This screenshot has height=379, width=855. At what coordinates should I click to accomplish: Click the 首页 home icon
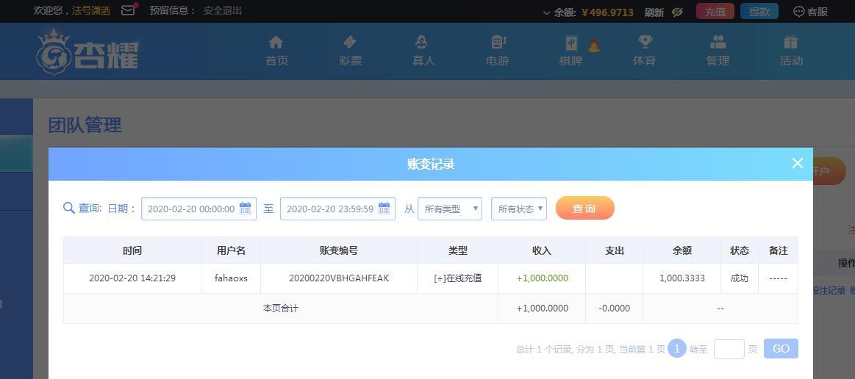coord(276,42)
